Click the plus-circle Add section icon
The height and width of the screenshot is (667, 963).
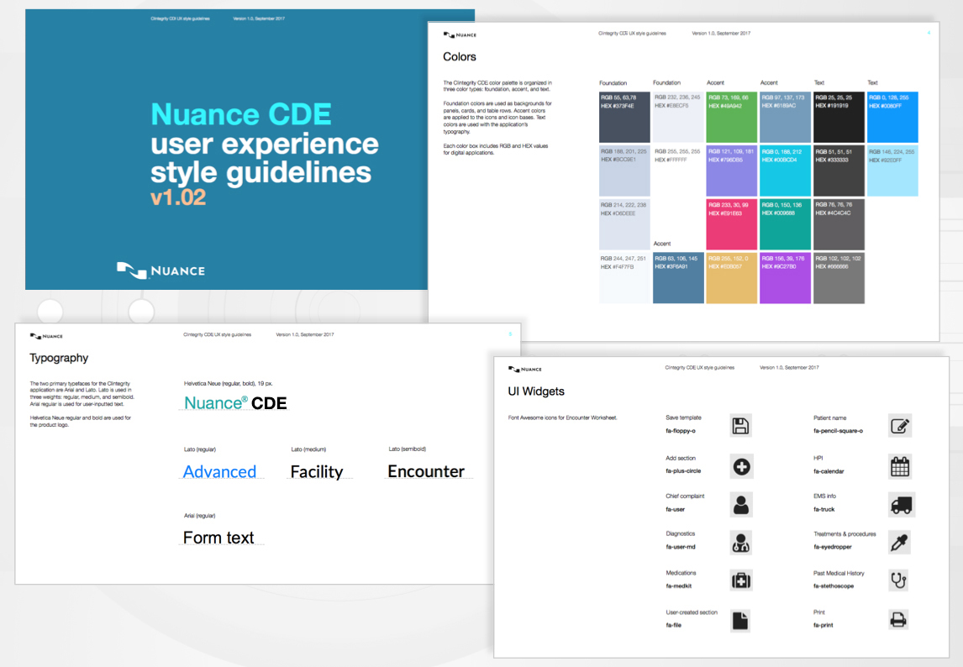(x=741, y=467)
